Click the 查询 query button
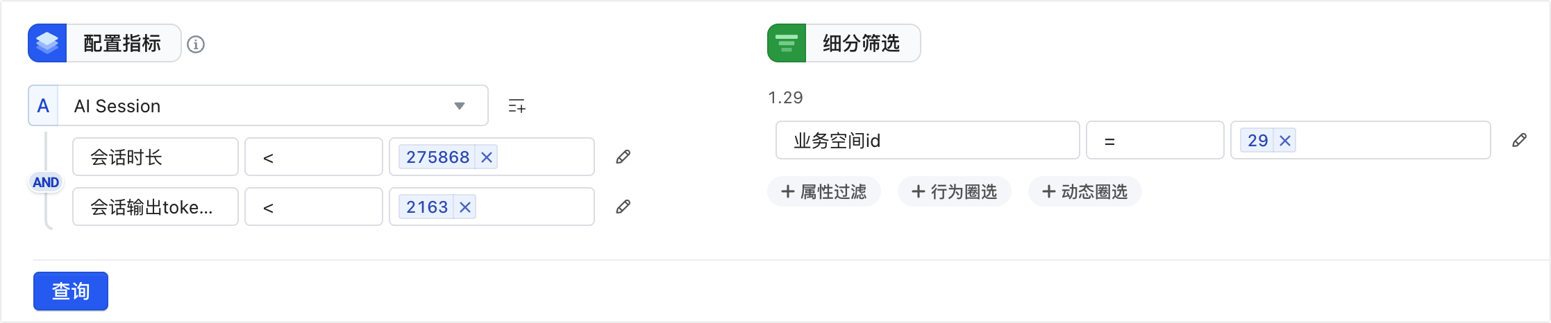The width and height of the screenshot is (1551, 323). (71, 291)
